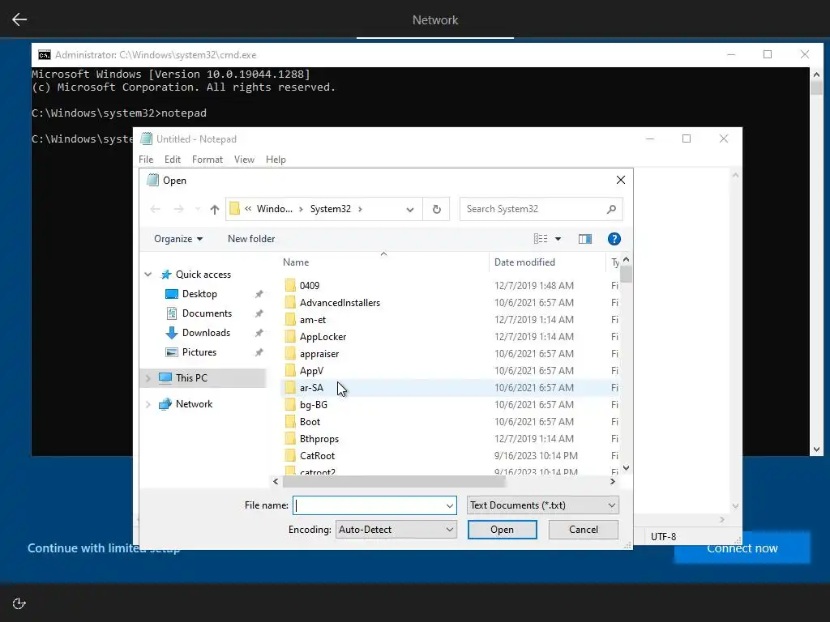This screenshot has width=830, height=622.
Task: Expand the This PC tree node
Action: pyautogui.click(x=148, y=378)
